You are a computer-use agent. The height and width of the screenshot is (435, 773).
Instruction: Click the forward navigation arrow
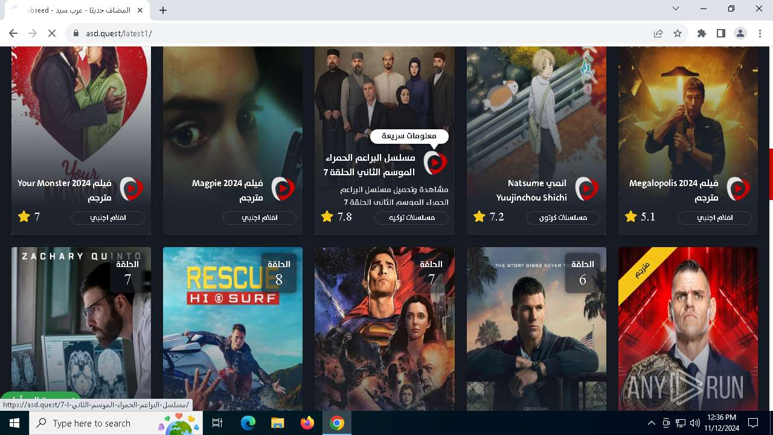coord(33,33)
